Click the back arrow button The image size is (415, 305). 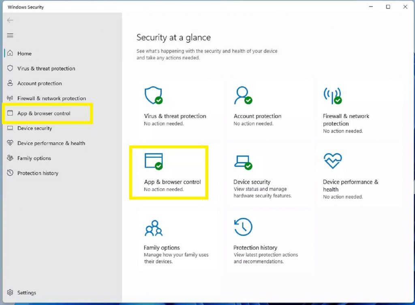(x=10, y=20)
